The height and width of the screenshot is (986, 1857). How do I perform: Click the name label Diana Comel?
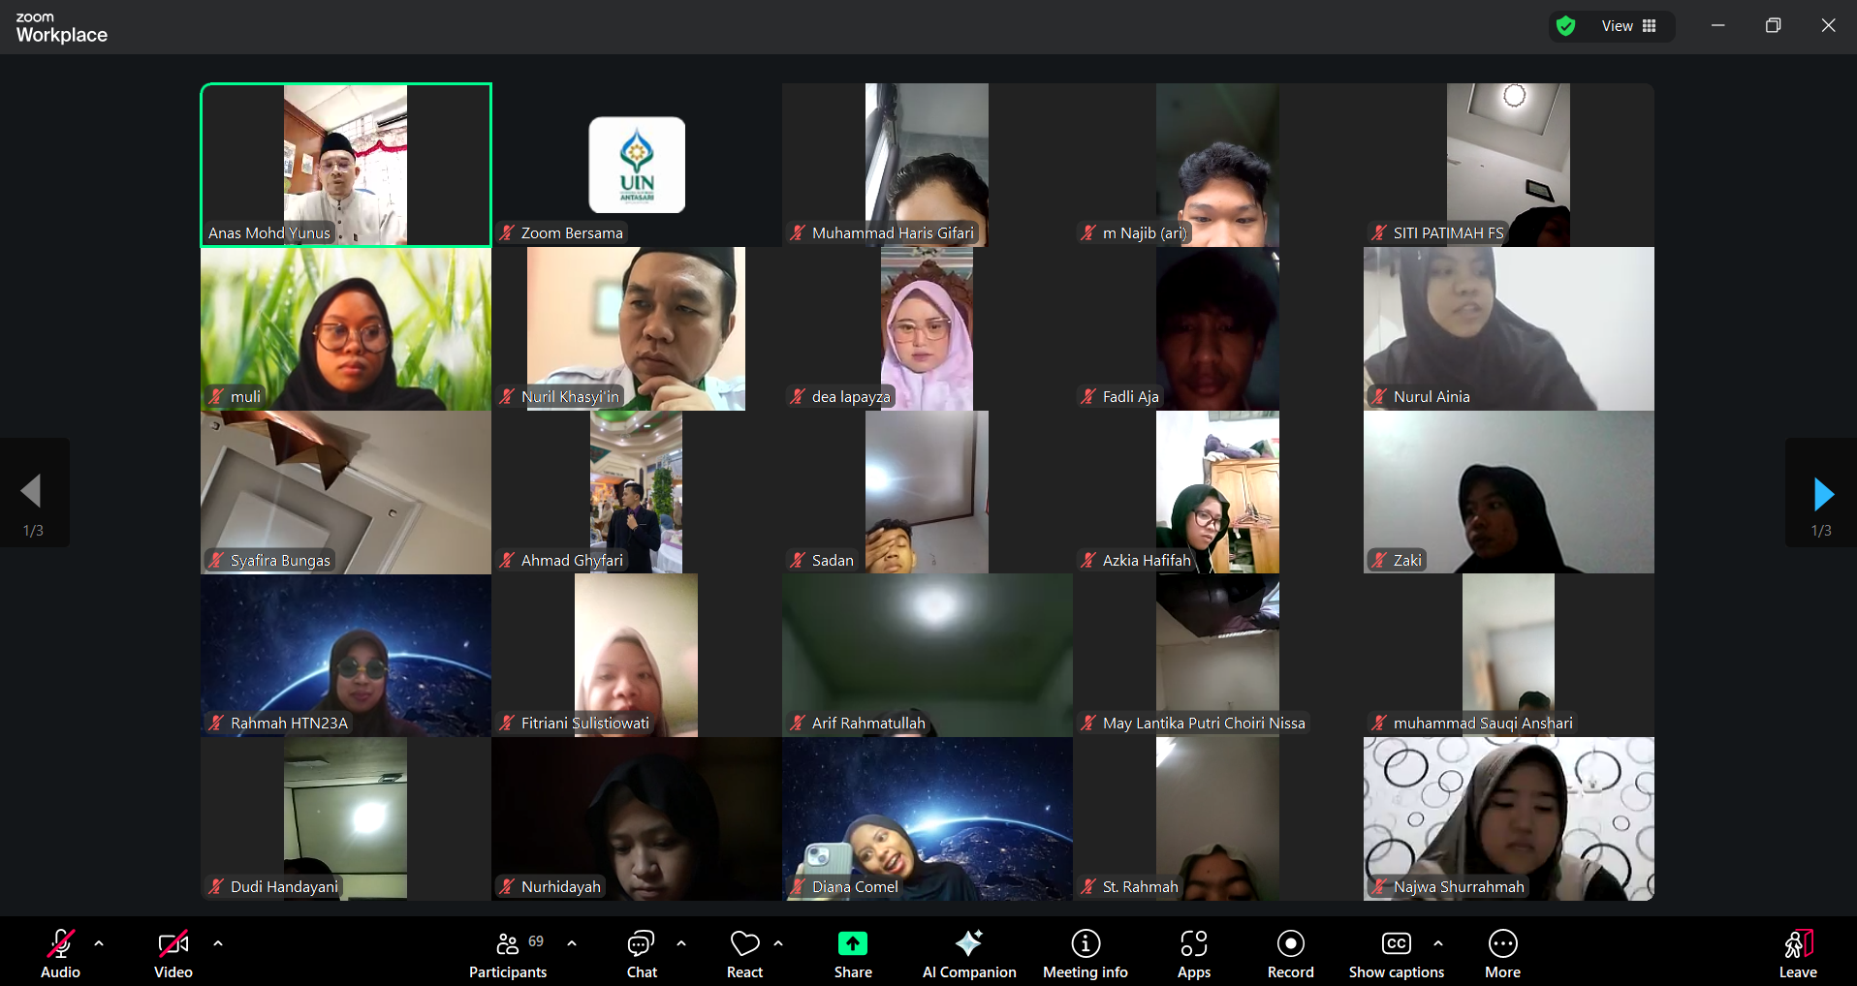tap(855, 886)
